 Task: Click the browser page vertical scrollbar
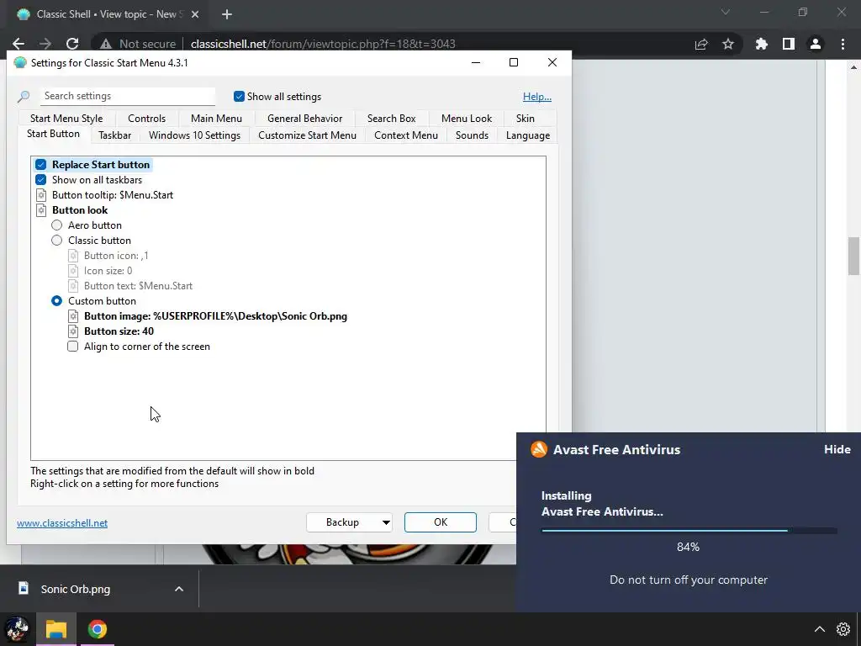point(853,256)
